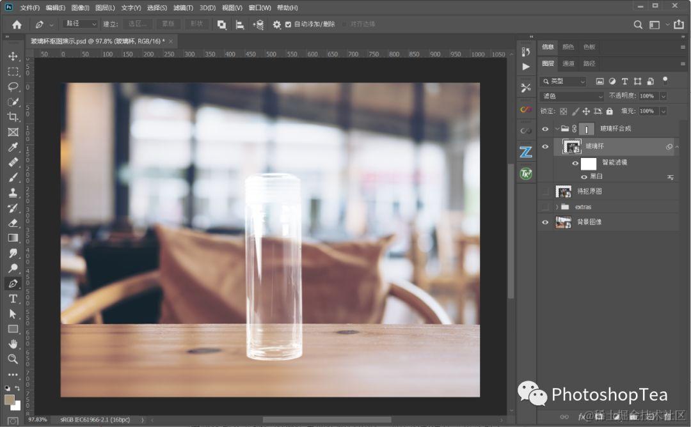Switch to the 通道 tab
The width and height of the screenshot is (691, 427).
pyautogui.click(x=568, y=63)
